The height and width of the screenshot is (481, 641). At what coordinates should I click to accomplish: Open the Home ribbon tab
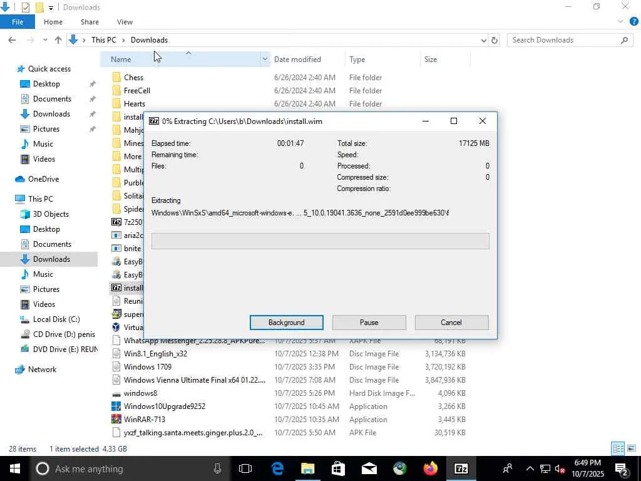tap(53, 22)
